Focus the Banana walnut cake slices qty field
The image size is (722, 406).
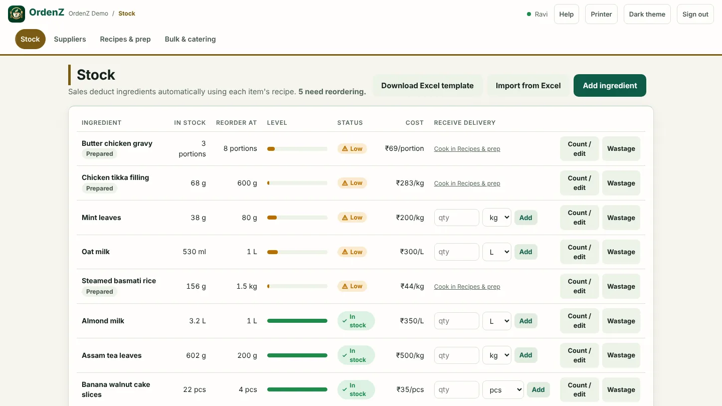pyautogui.click(x=457, y=390)
